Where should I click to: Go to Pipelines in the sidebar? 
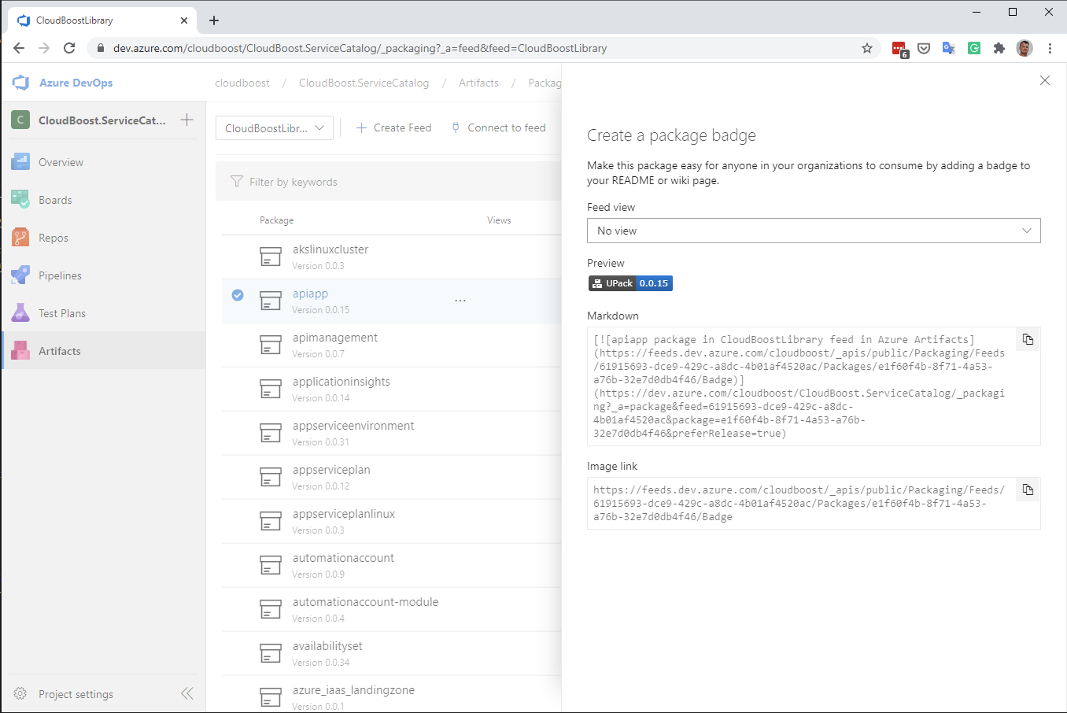pyautogui.click(x=60, y=275)
